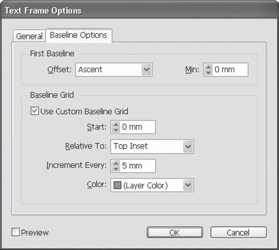Screen dimensions: 279x250
Task: Open the Color dropdown list
Action: (x=152, y=185)
